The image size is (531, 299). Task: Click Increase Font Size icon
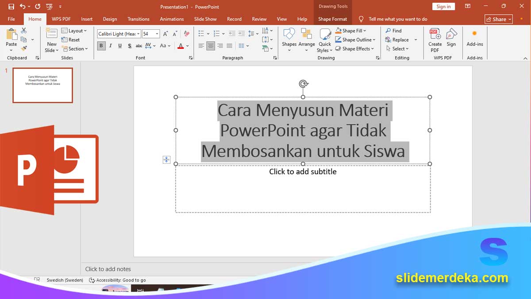165,34
